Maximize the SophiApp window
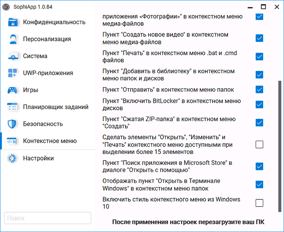The height and width of the screenshot is (232, 284). point(263,7)
